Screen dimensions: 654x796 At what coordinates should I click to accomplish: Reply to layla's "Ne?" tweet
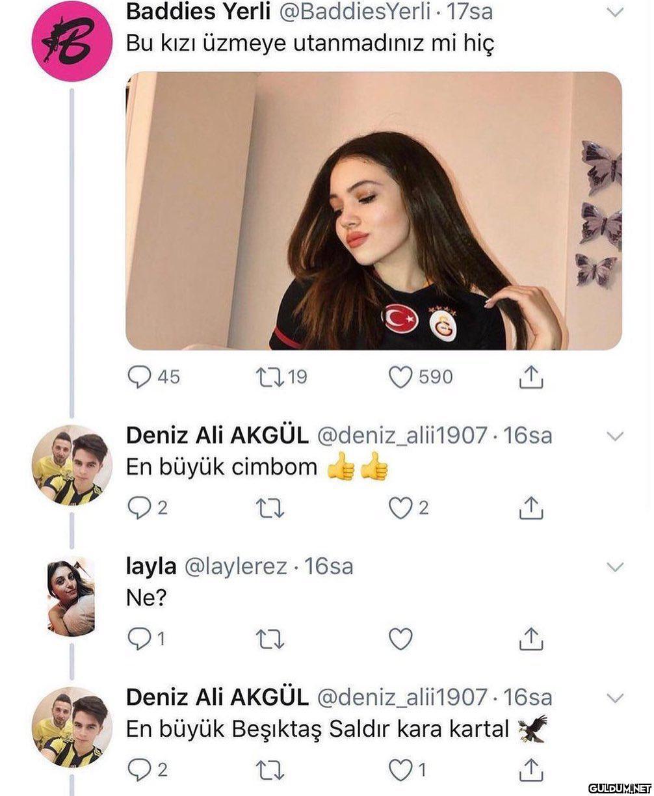[138, 639]
